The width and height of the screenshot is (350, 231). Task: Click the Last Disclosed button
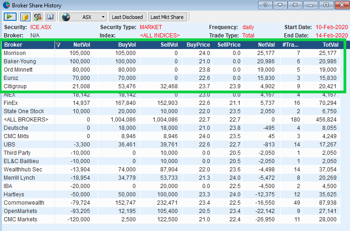pyautogui.click(x=127, y=17)
